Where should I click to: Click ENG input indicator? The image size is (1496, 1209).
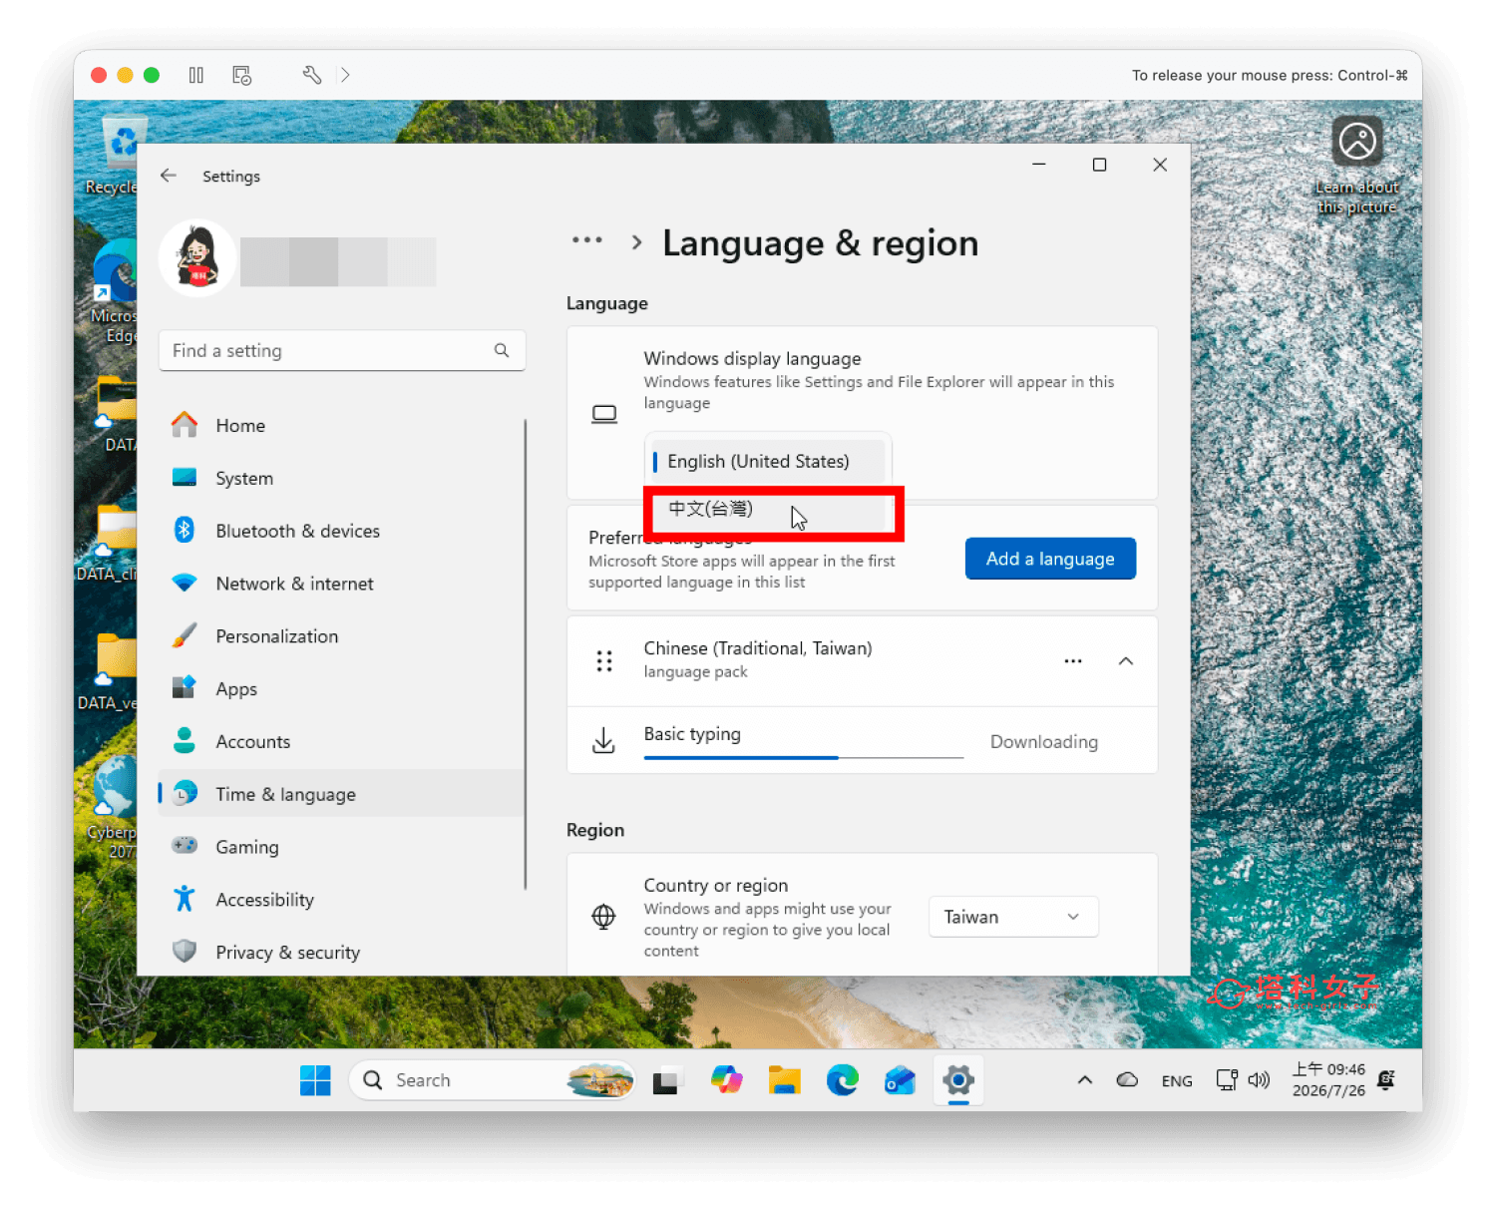click(1177, 1081)
